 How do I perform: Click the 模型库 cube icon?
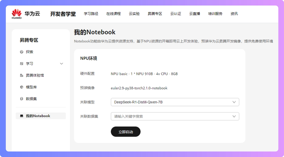pyautogui.click(x=22, y=87)
